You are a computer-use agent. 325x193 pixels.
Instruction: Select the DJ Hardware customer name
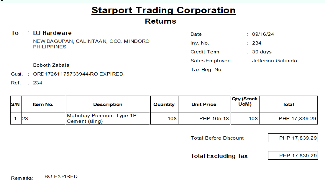pos(52,33)
